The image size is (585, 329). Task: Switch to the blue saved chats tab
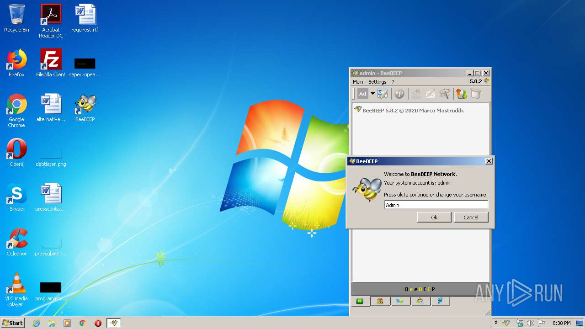tap(440, 301)
